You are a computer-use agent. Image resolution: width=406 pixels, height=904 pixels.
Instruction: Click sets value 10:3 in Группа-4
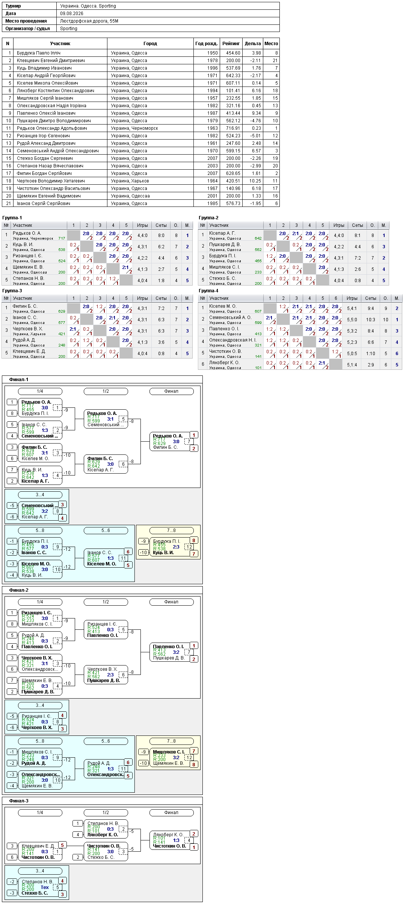click(x=370, y=320)
